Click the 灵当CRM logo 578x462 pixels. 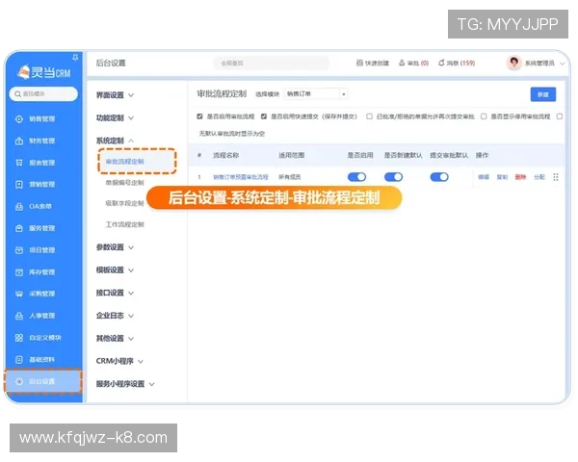click(43, 72)
